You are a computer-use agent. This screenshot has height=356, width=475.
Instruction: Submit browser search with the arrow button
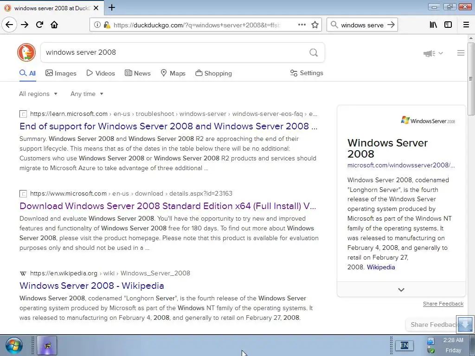[391, 25]
